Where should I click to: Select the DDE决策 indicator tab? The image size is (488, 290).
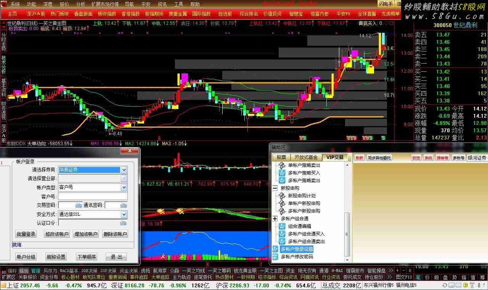89,271
